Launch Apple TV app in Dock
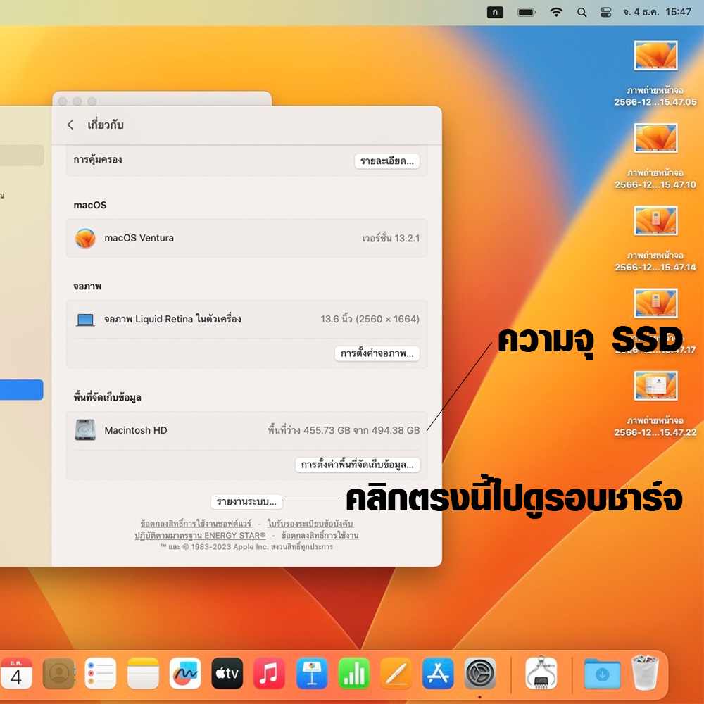Image resolution: width=704 pixels, height=704 pixels. pos(227,674)
